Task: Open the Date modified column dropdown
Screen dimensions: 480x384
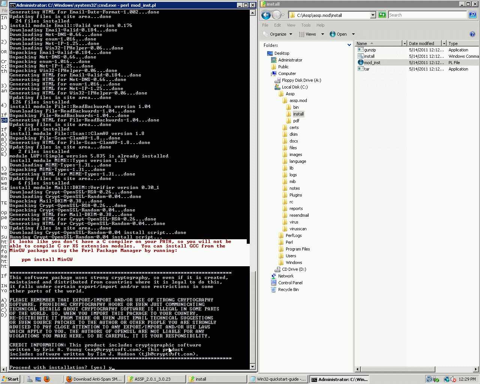Action: click(x=444, y=43)
